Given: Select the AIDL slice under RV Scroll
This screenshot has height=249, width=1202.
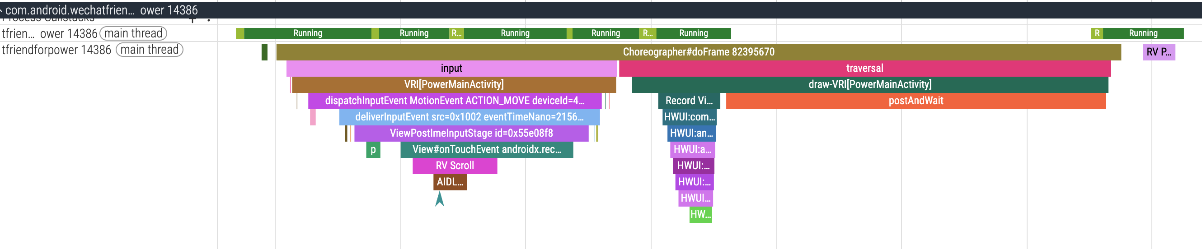Looking at the screenshot, I should pos(450,182).
